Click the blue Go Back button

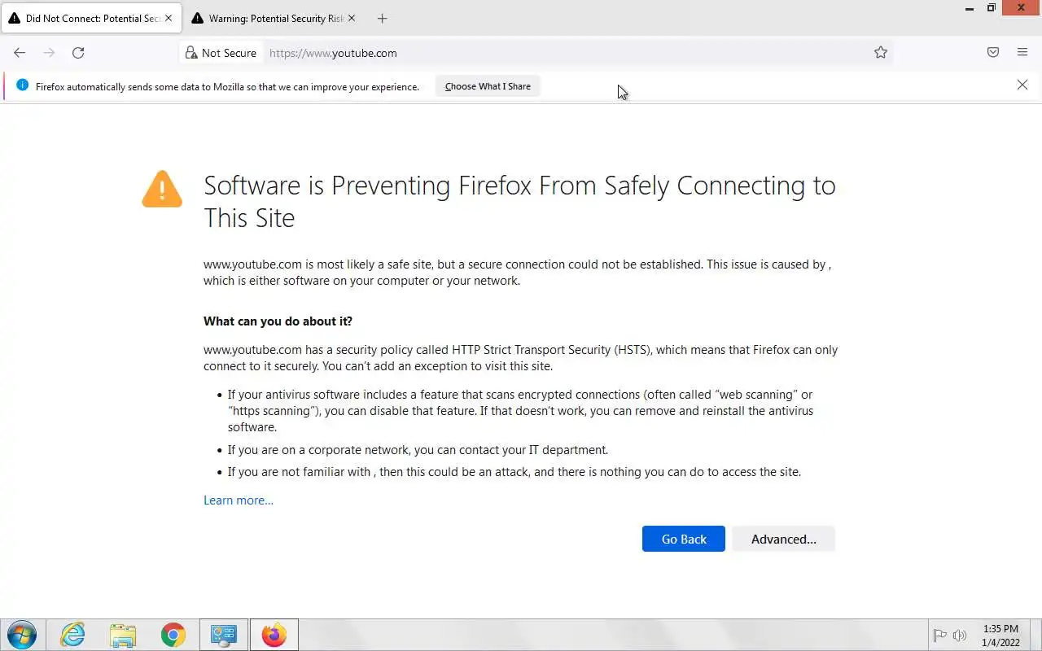(684, 540)
